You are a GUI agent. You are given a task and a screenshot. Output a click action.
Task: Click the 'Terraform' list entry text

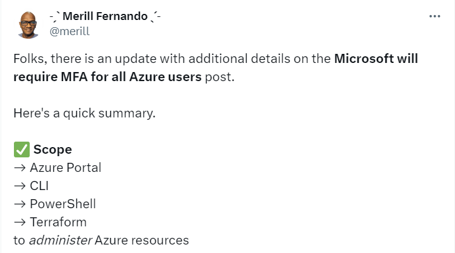pyautogui.click(x=58, y=222)
